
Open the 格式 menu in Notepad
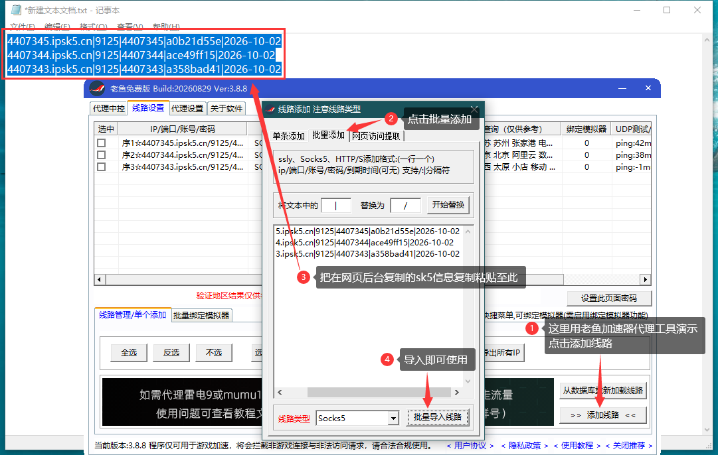coord(93,27)
